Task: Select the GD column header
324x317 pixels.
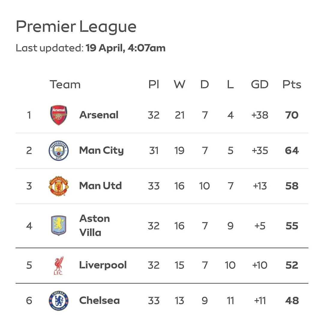Action: click(x=259, y=85)
